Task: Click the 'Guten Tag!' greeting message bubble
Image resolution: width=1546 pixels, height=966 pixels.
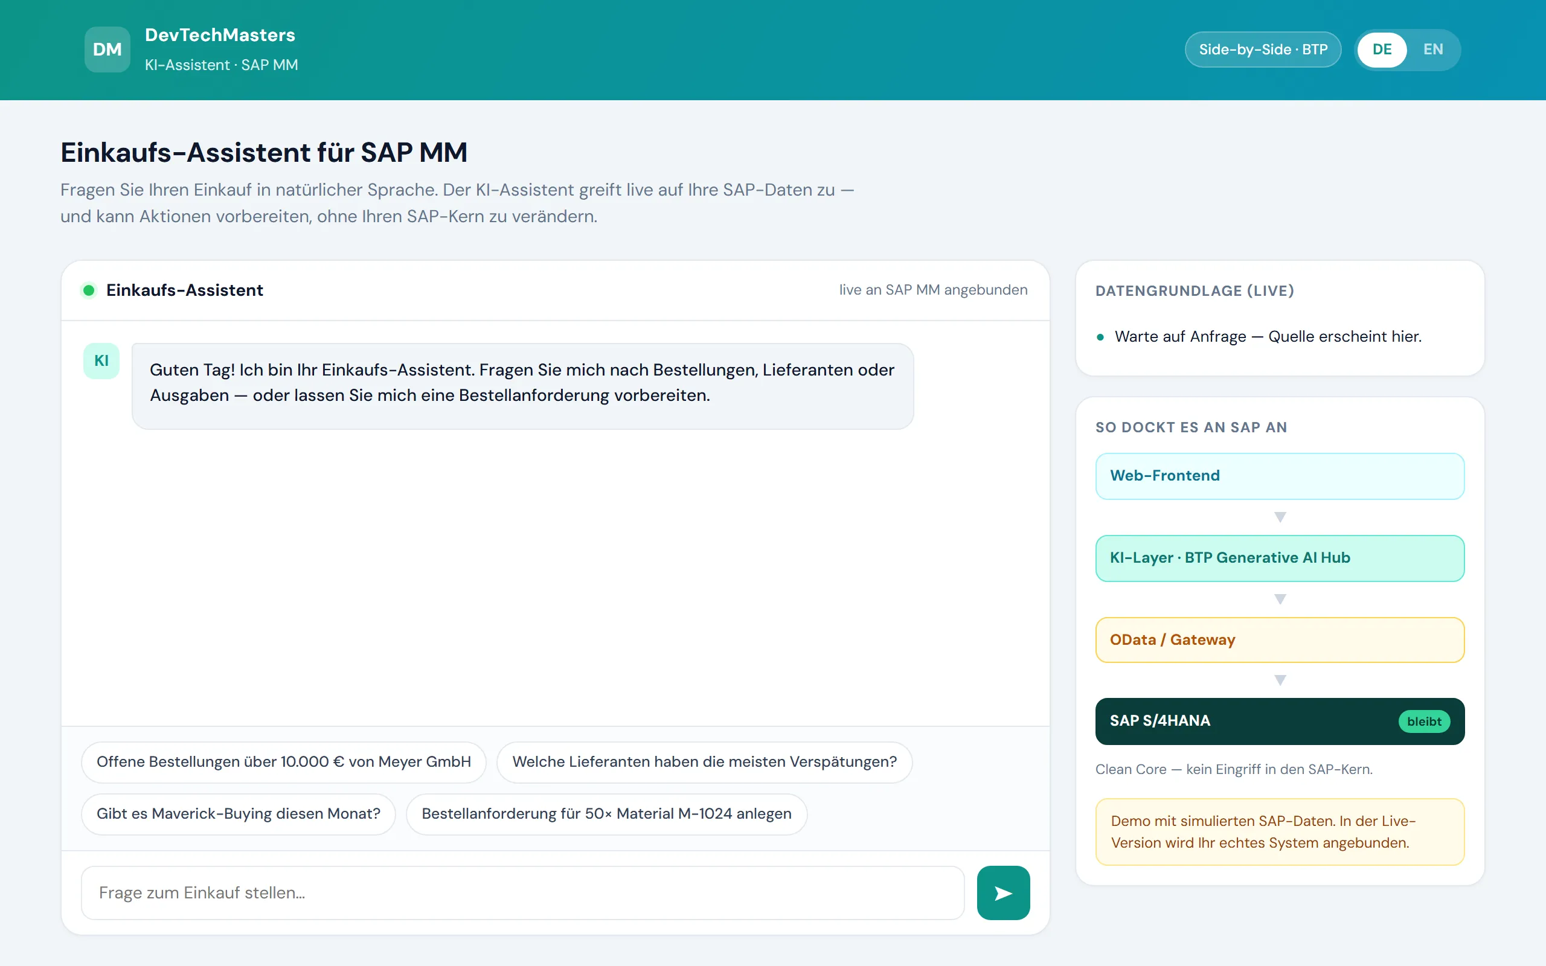Action: (x=522, y=386)
